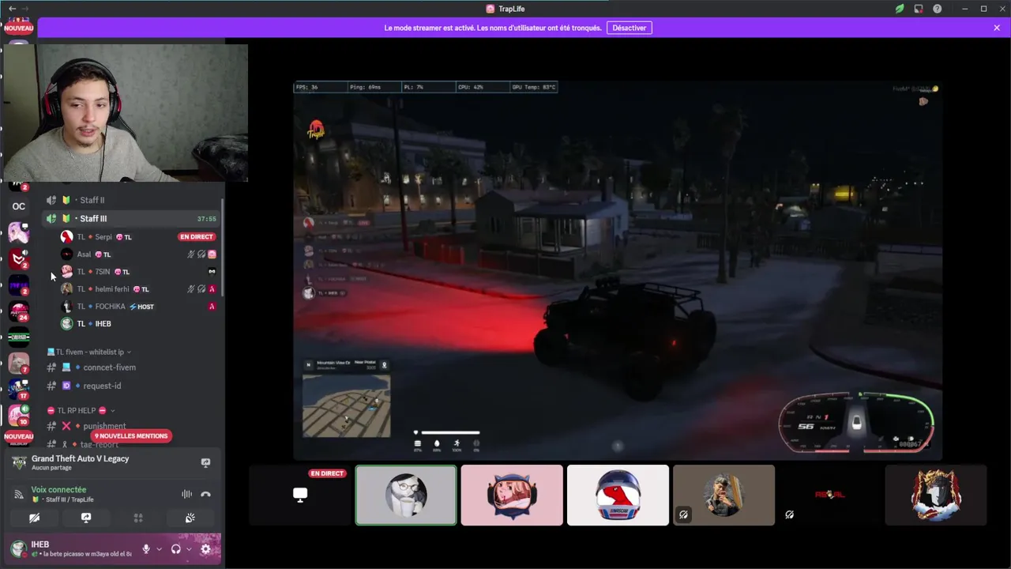Open the server icon with badge 17

(x=19, y=389)
